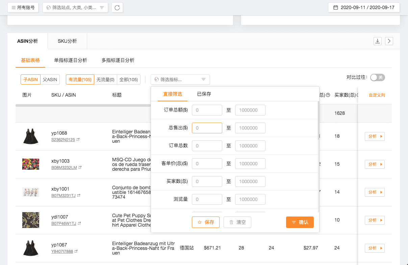Image resolution: width=408 pixels, height=265 pixels.
Task: Click external link icon beside B07P46W1TJ
Action: pyautogui.click(x=79, y=223)
